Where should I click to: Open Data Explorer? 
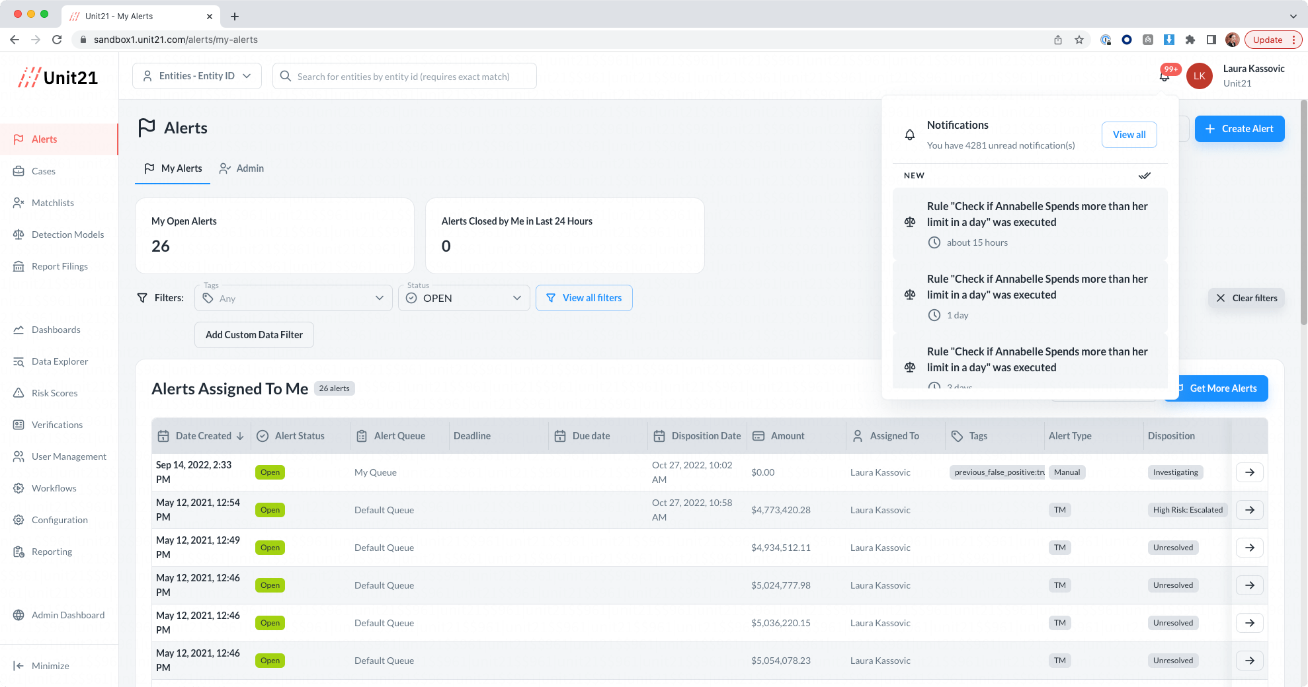click(59, 361)
